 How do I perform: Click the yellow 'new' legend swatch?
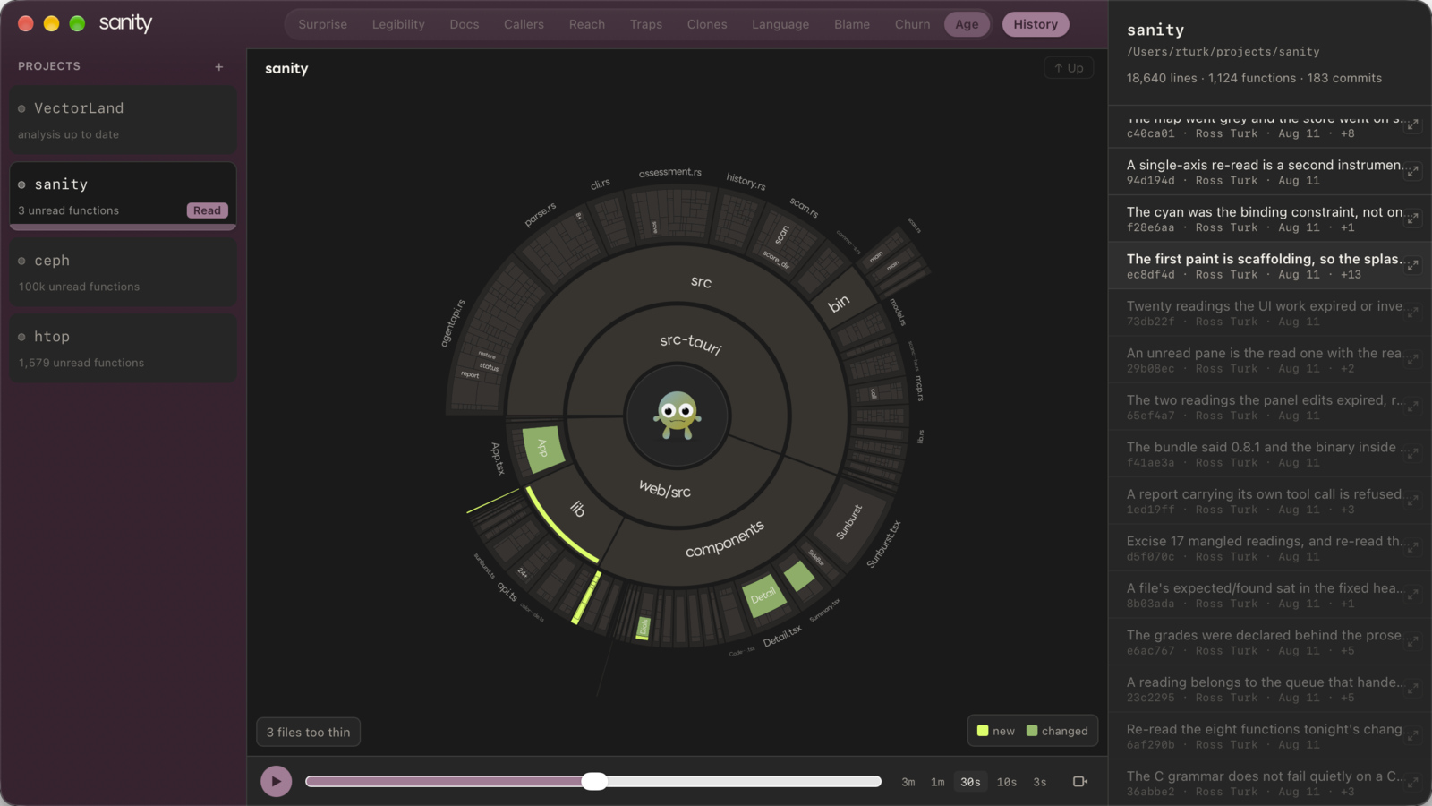point(983,731)
